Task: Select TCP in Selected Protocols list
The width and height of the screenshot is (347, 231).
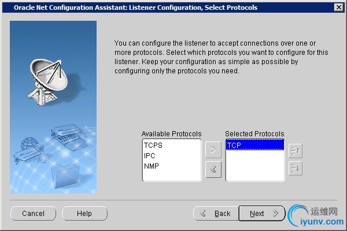Action: (x=255, y=145)
